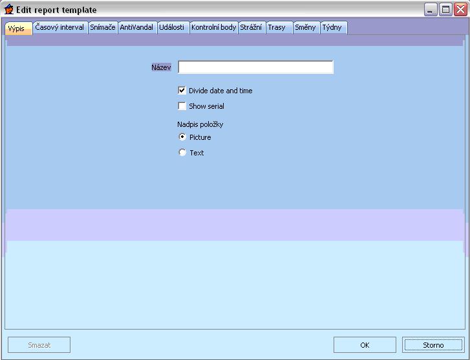Click the app icon in title bar
Image resolution: width=470 pixels, height=360 pixels.
tap(8, 10)
